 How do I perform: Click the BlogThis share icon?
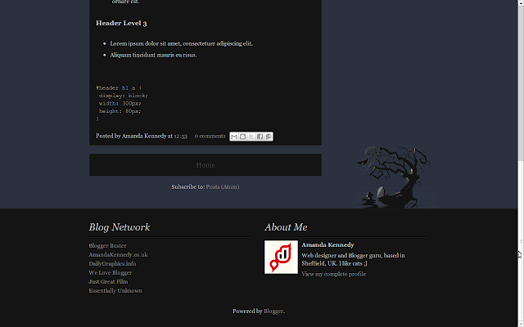[242, 137]
